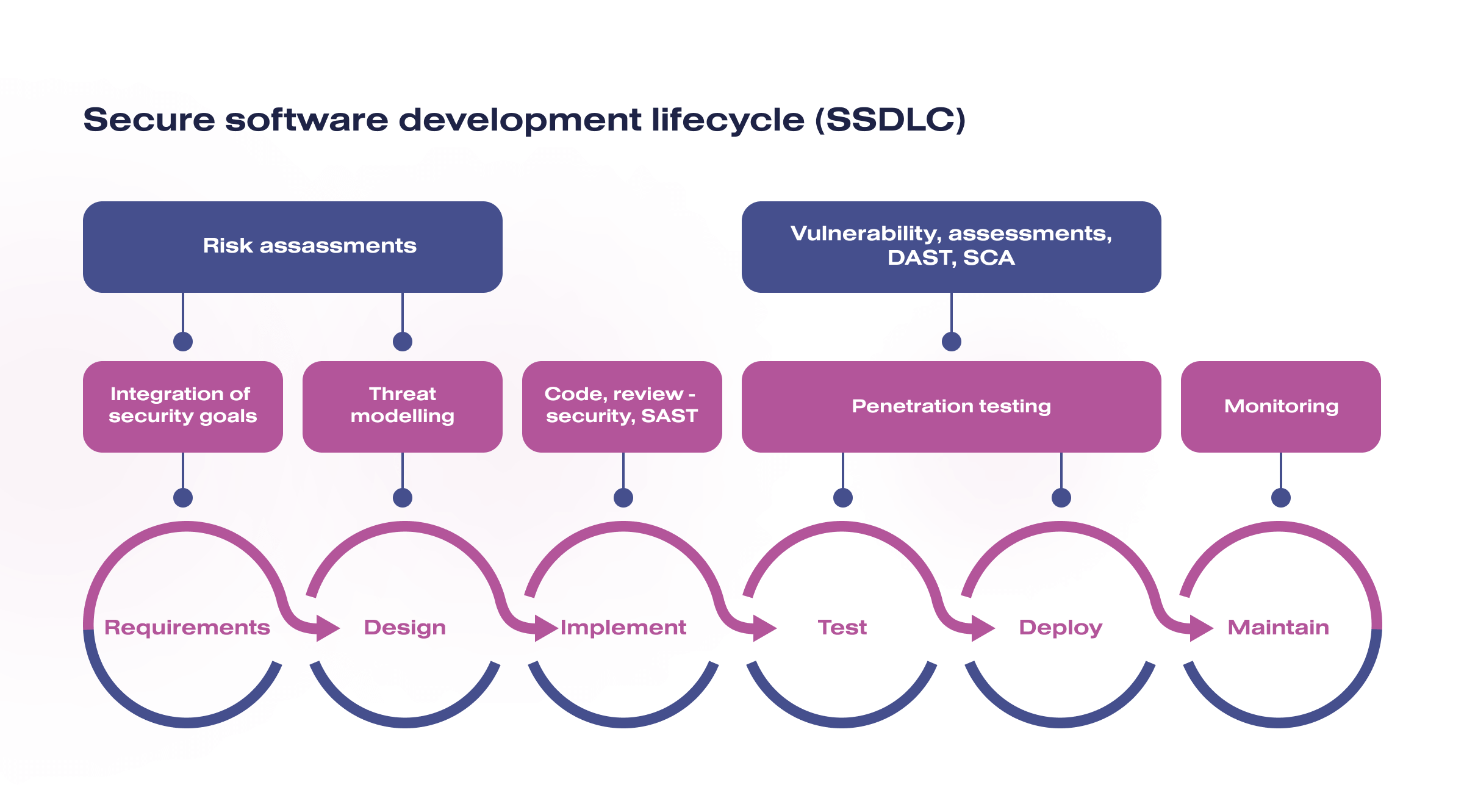Click the Penetration testing box
Viewport: 1464px width, 793px height.
click(x=951, y=406)
